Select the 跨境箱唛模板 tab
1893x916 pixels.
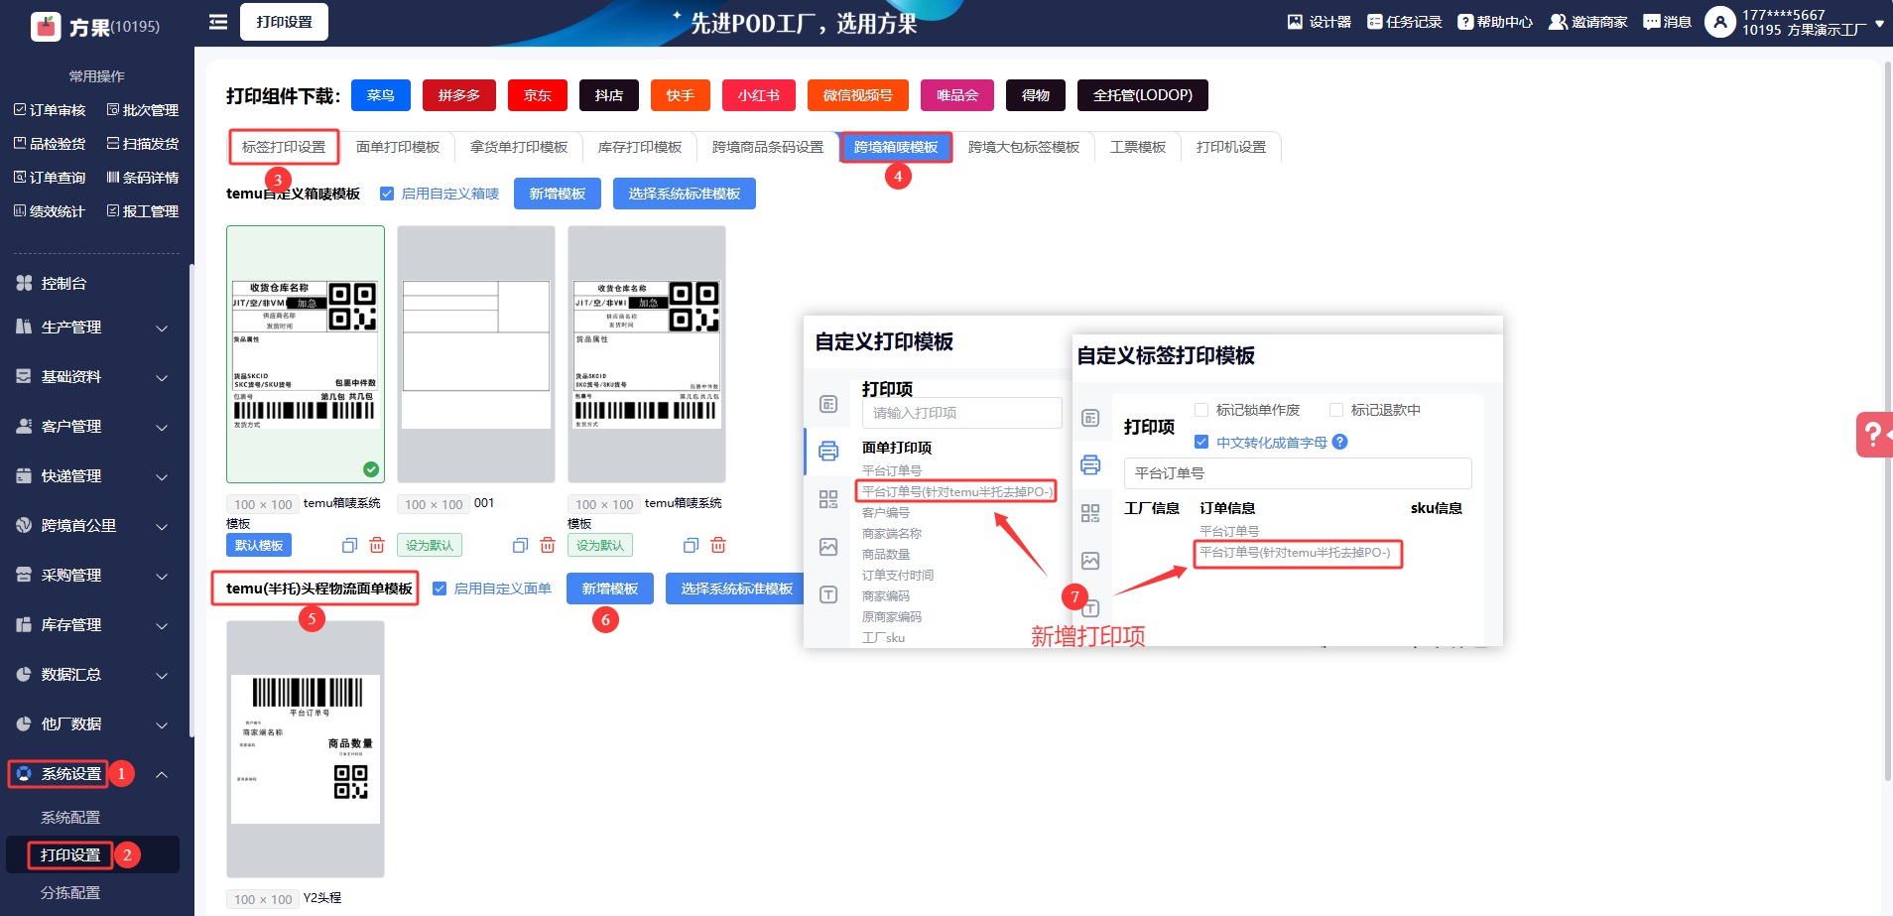click(896, 147)
